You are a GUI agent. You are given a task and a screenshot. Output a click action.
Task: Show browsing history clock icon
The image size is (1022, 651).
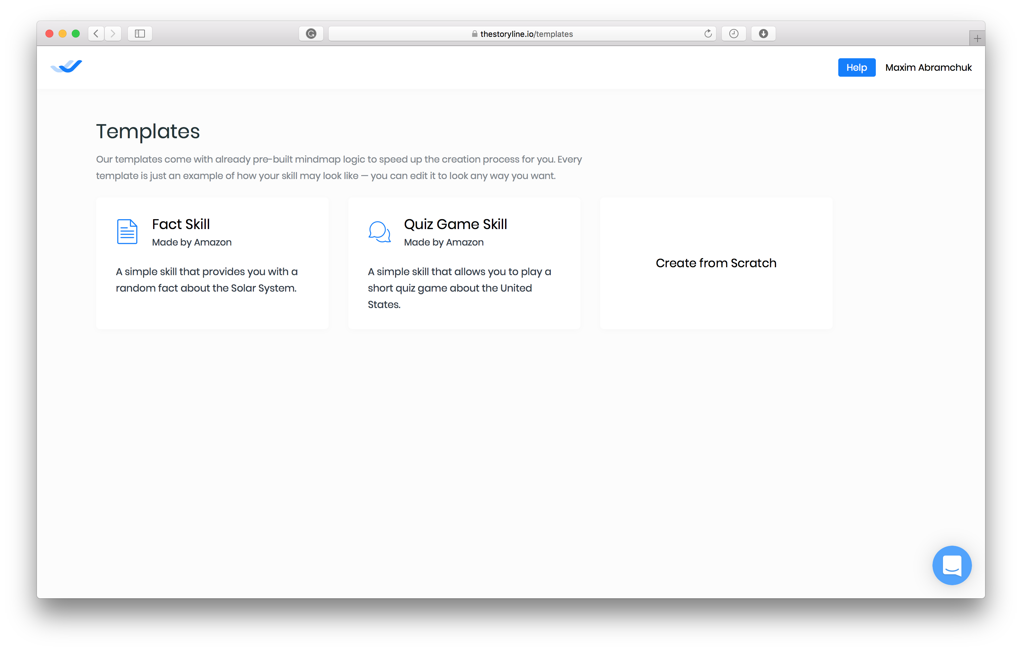[x=733, y=34]
